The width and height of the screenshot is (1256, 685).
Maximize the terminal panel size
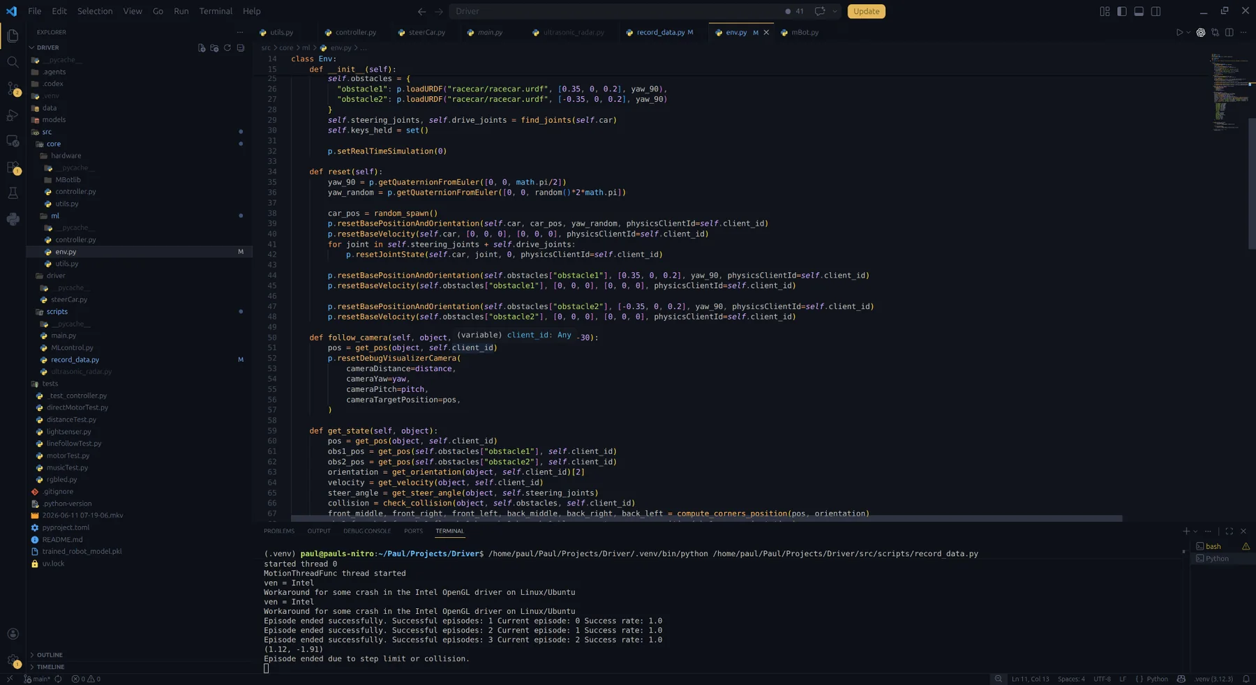tap(1229, 532)
